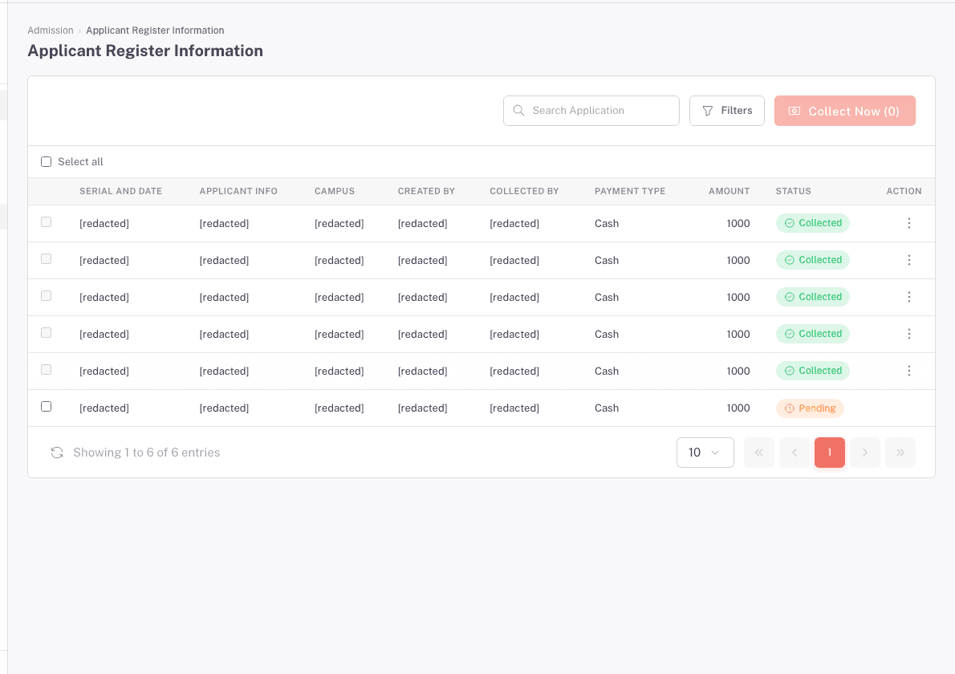Click the Applicant Register Information page heading
Image resolution: width=955 pixels, height=674 pixels.
coord(145,51)
